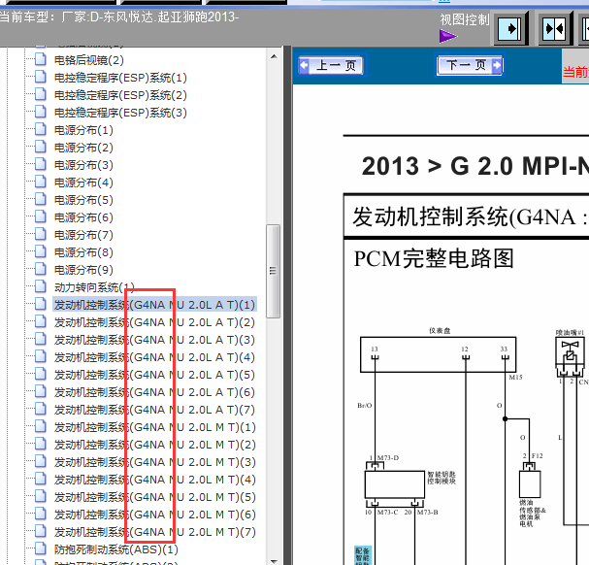Click page icon beside 电铬后视镜(2)
This screenshot has width=589, height=565.
(x=40, y=59)
